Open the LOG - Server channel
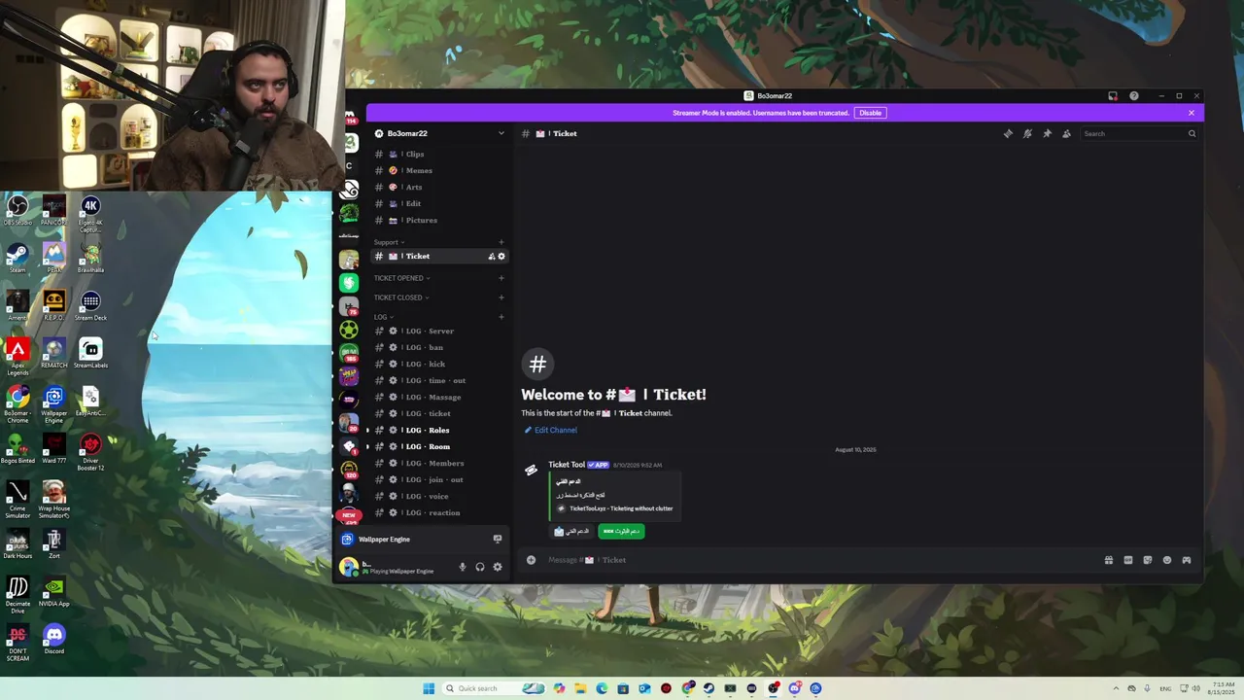This screenshot has height=700, width=1244. click(438, 331)
